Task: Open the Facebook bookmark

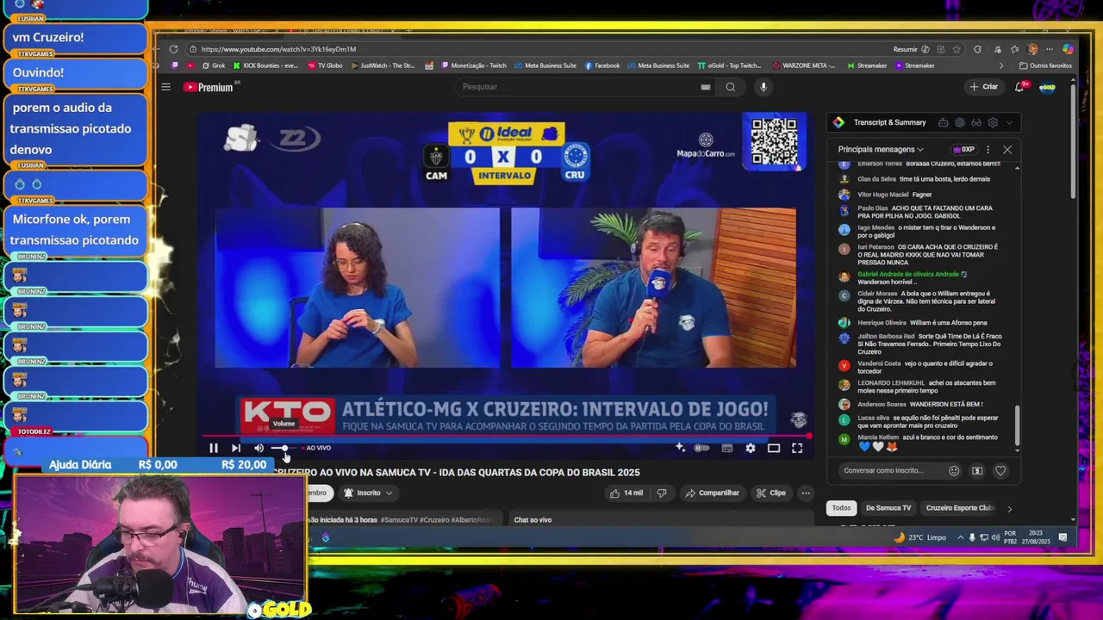Action: click(x=602, y=65)
